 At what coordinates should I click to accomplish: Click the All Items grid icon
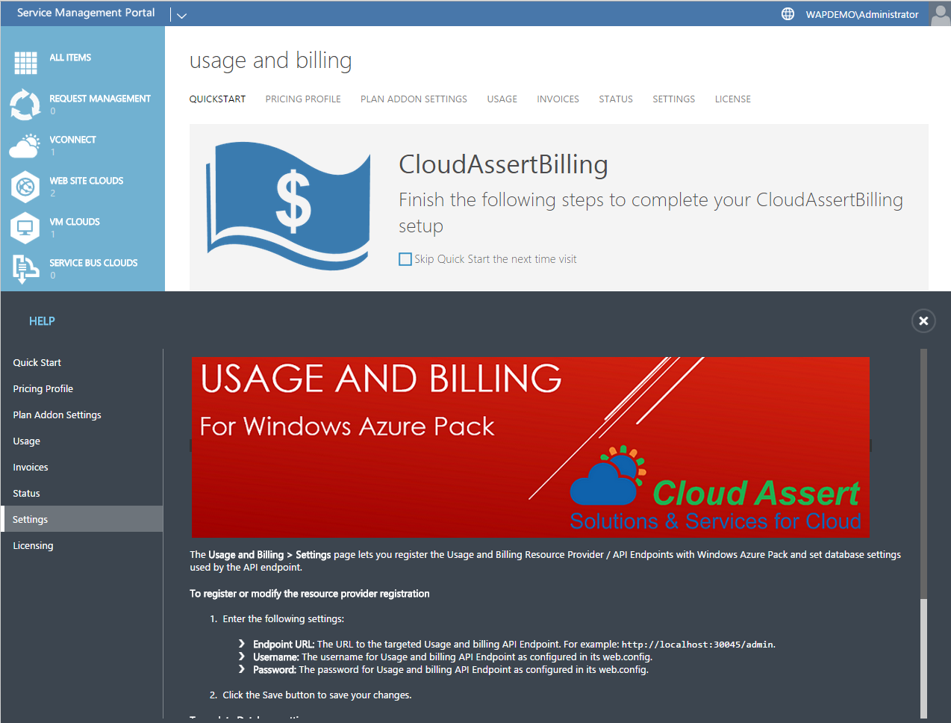tap(25, 63)
